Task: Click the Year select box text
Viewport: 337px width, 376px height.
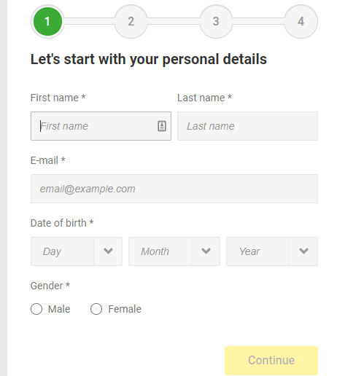Action: point(249,251)
